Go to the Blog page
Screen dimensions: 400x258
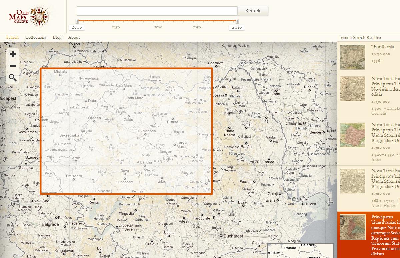(x=57, y=37)
